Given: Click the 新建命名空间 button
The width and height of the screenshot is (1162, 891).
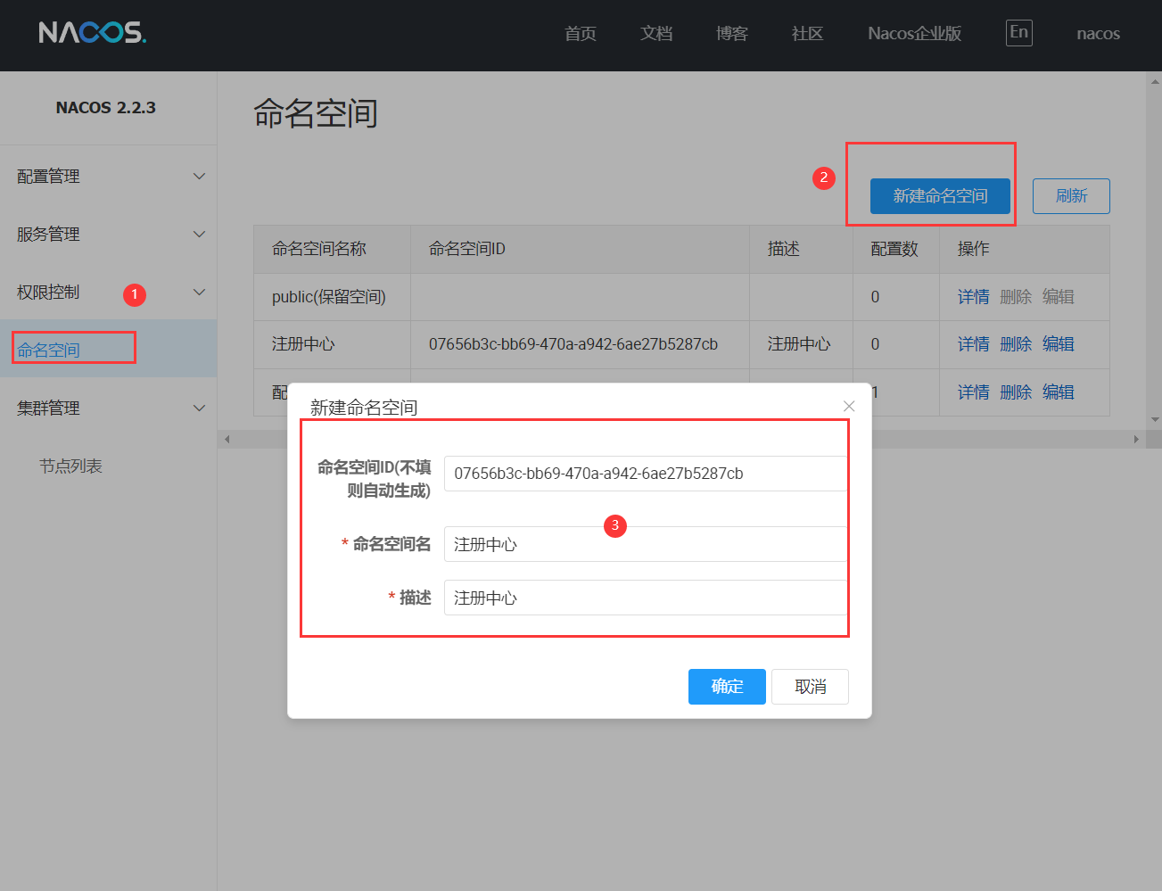Looking at the screenshot, I should [940, 196].
